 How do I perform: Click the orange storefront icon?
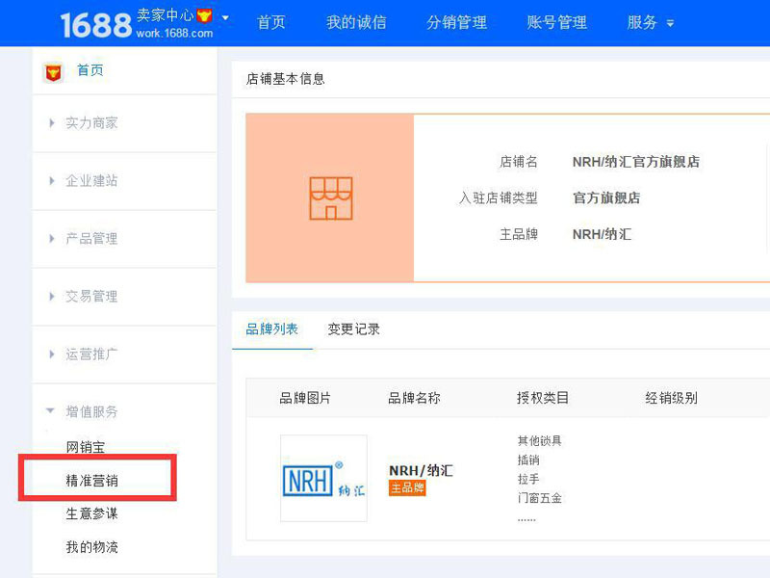(x=330, y=197)
